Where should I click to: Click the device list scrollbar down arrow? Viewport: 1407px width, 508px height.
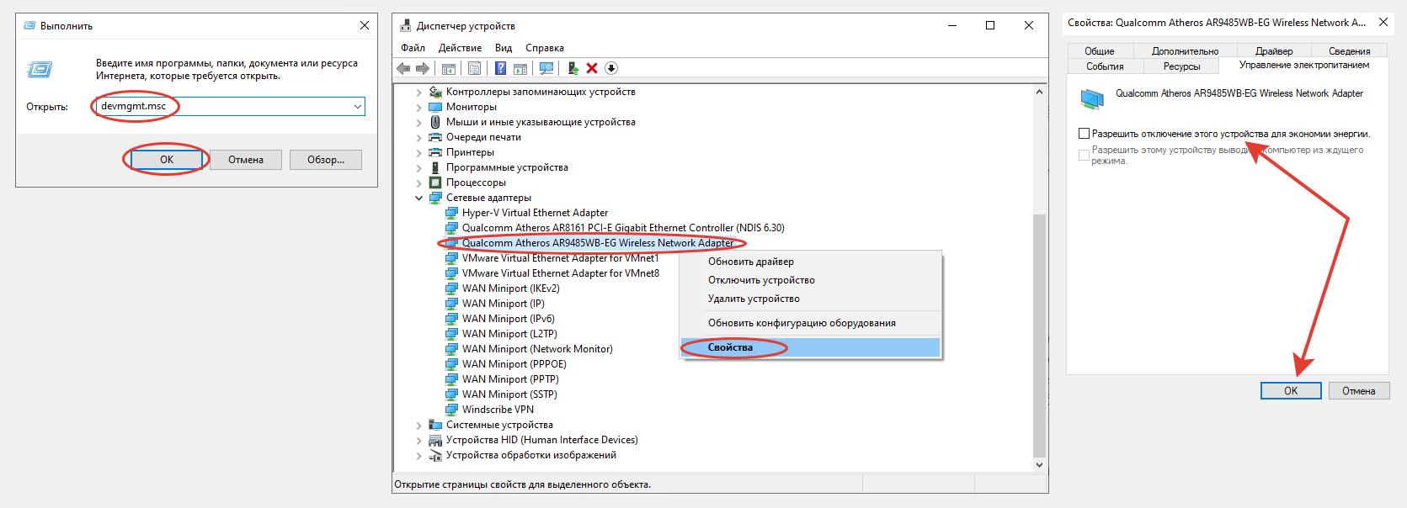(1040, 464)
